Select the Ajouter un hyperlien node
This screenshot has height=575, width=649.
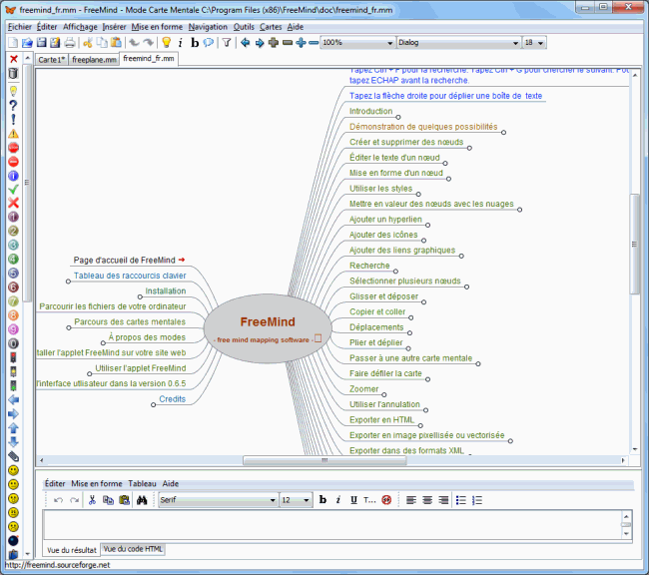[x=385, y=220]
